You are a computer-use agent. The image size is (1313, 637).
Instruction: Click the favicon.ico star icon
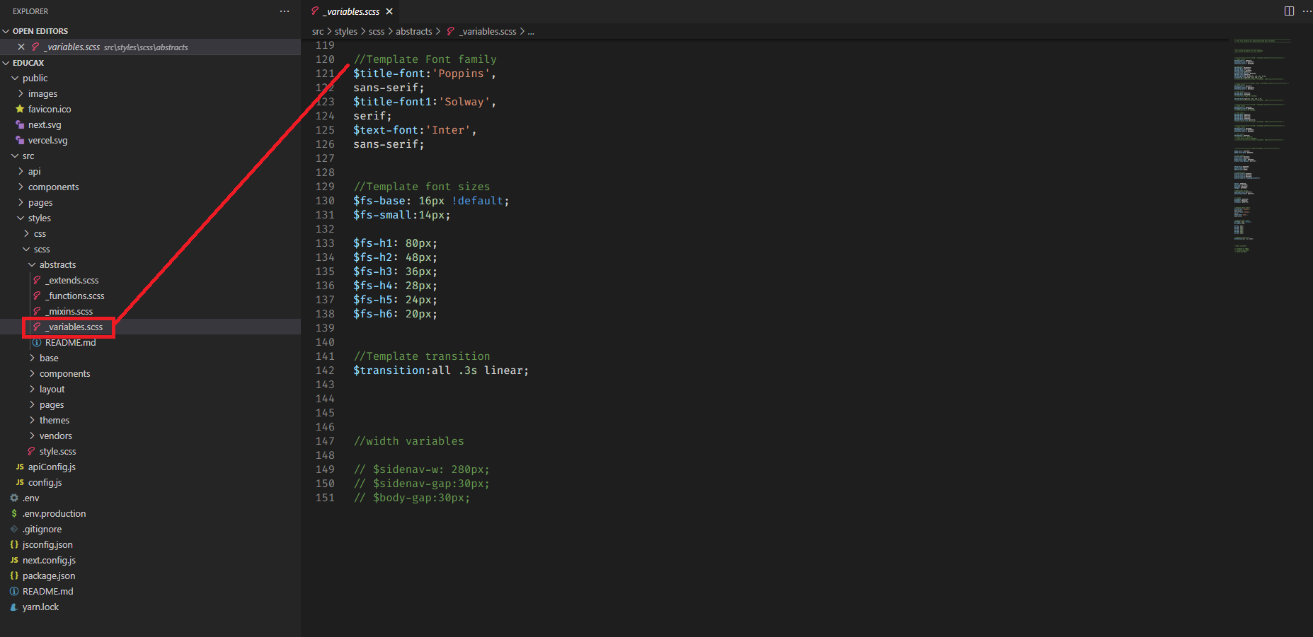coord(20,110)
